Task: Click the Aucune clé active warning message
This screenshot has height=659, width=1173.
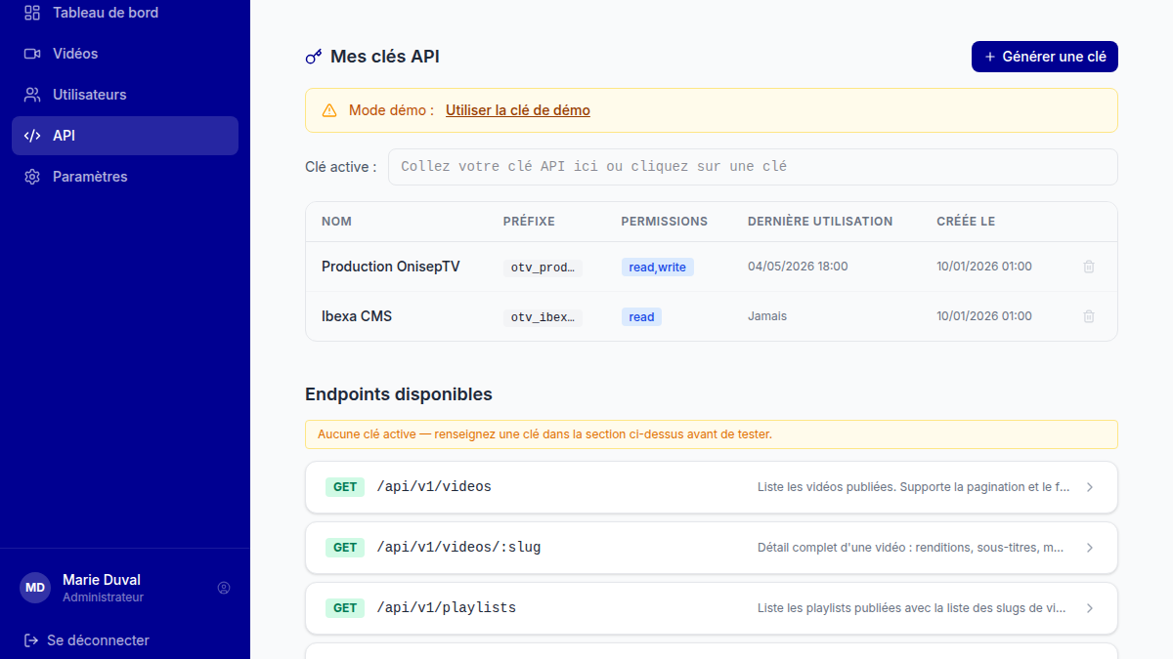Action: coord(712,434)
